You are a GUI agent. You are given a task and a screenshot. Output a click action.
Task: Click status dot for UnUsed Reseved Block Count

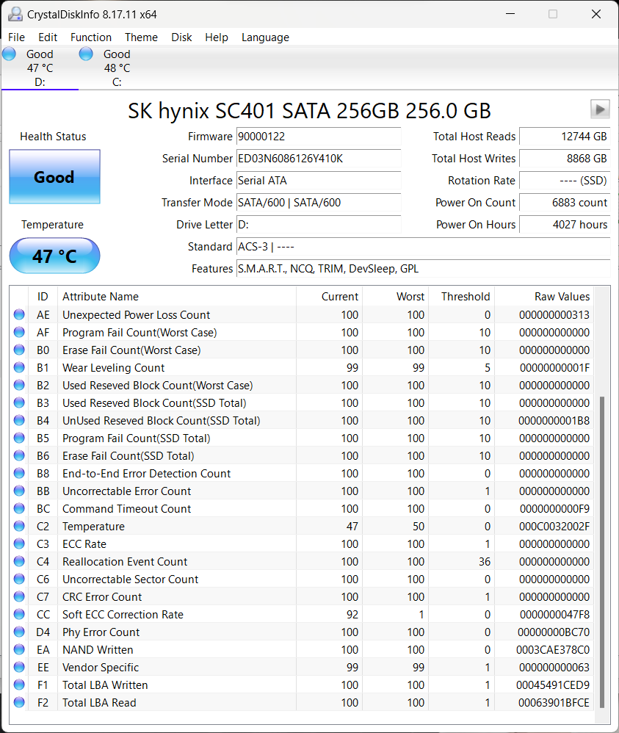click(x=19, y=420)
